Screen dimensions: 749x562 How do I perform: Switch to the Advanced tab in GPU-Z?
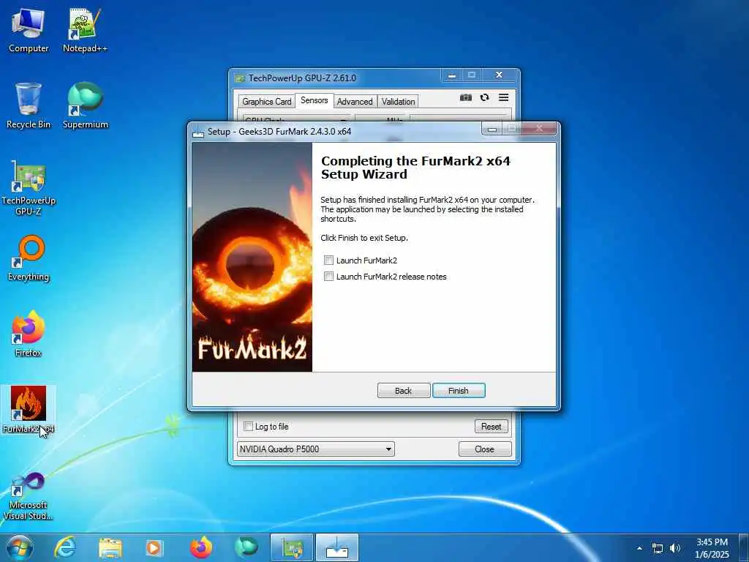click(x=355, y=101)
